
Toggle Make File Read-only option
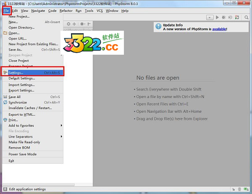24,142
